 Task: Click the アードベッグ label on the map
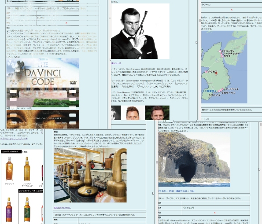232,89
